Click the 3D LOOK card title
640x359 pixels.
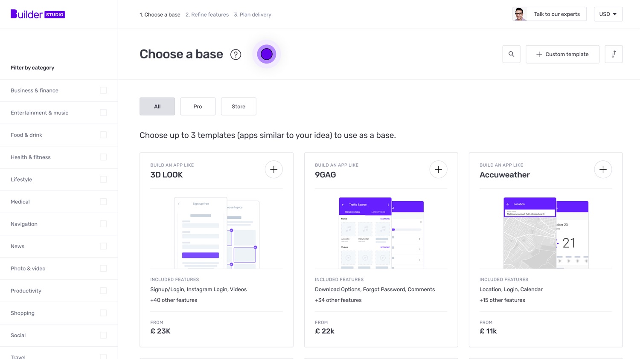(166, 175)
